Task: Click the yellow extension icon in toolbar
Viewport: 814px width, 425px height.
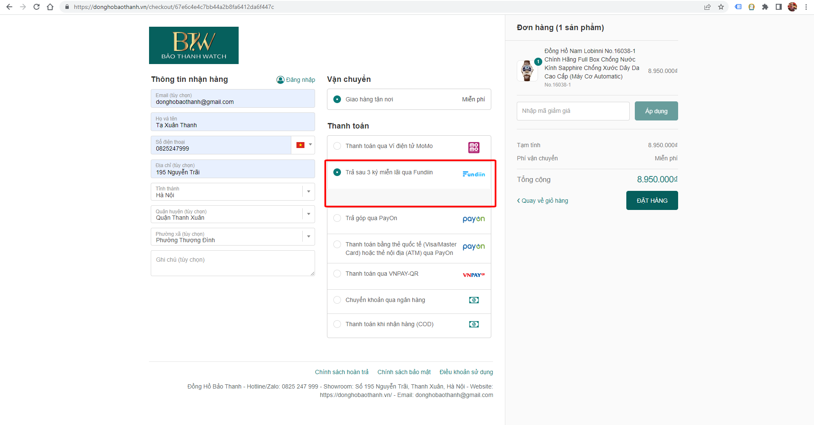Action: click(x=752, y=7)
